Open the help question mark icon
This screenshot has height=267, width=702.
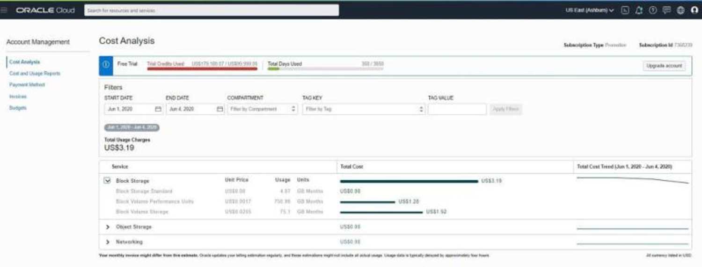click(653, 10)
